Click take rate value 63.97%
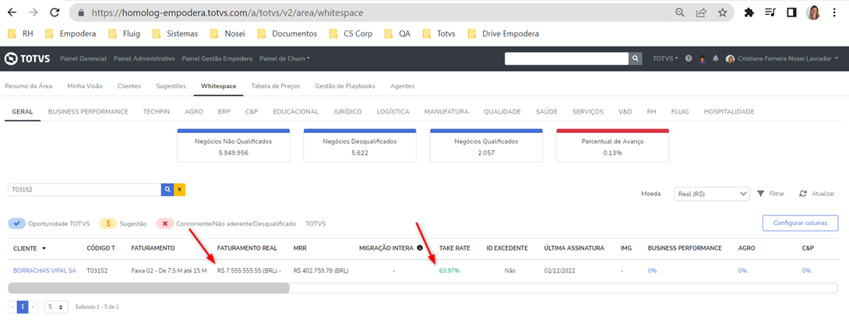 (x=449, y=270)
